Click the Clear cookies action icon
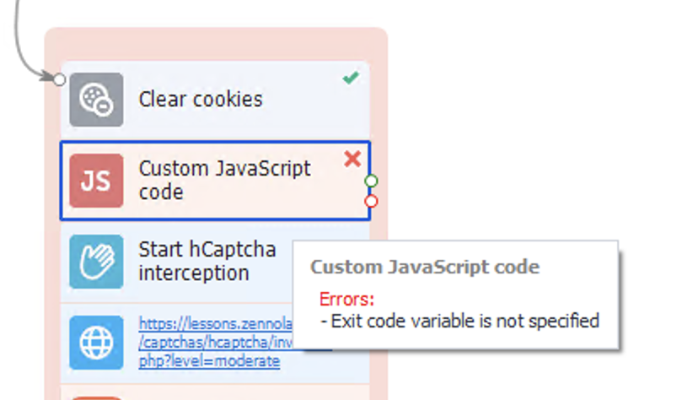The image size is (698, 400). click(96, 100)
